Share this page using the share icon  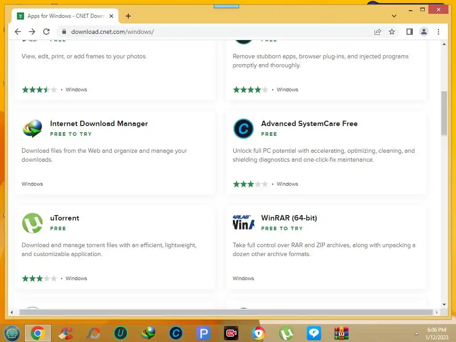point(378,32)
